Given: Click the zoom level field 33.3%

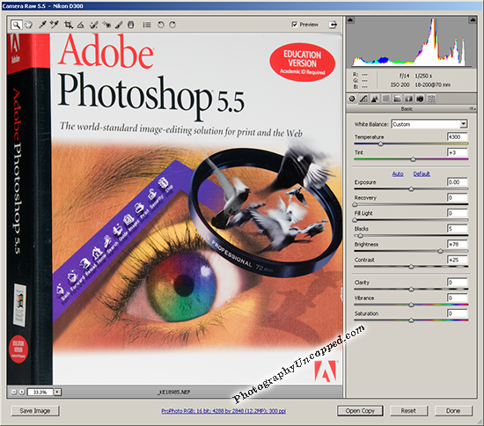Looking at the screenshot, I should [40, 392].
